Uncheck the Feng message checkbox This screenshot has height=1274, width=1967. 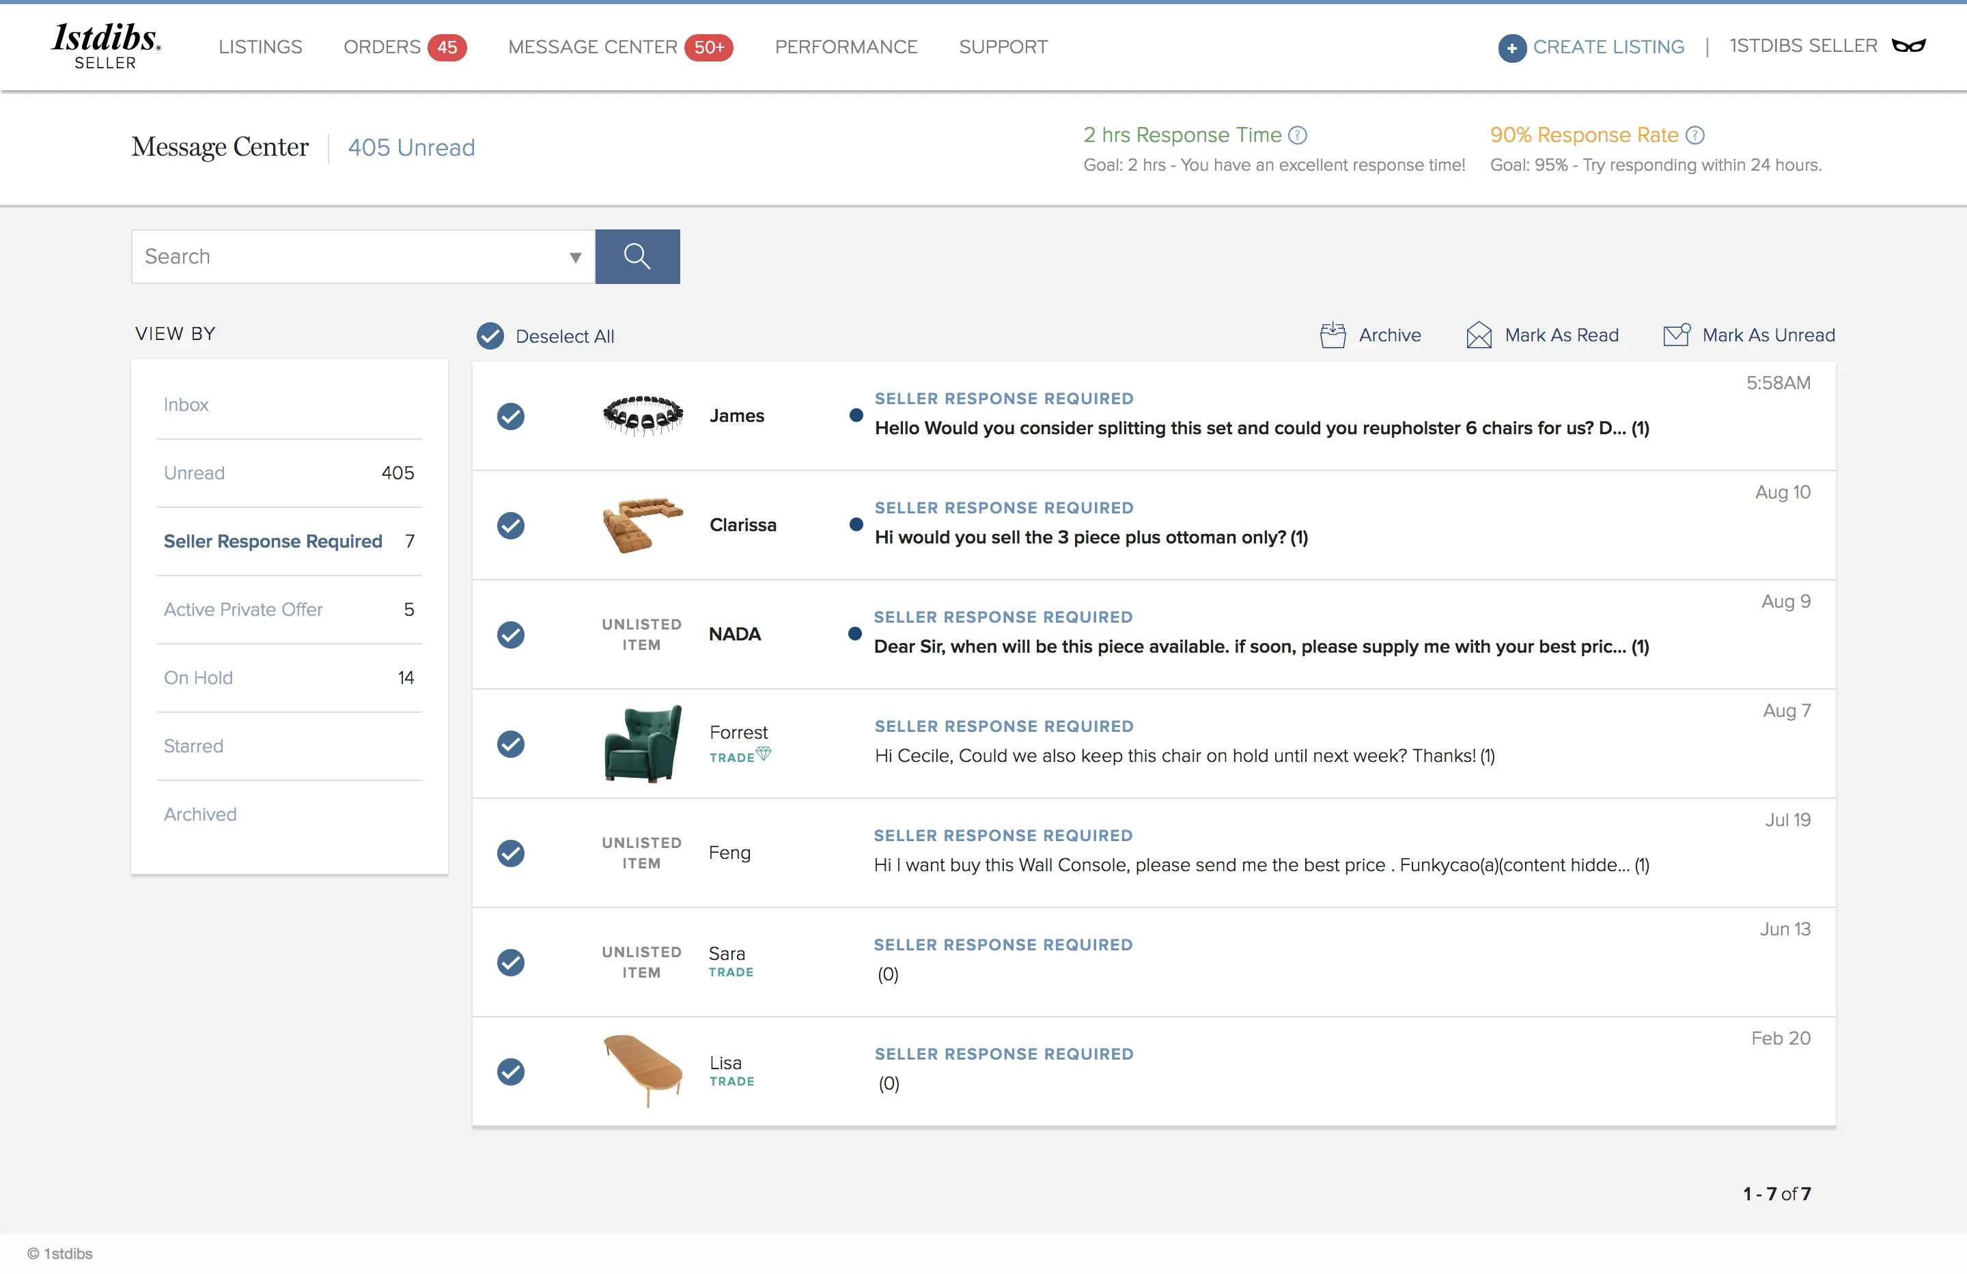(511, 853)
